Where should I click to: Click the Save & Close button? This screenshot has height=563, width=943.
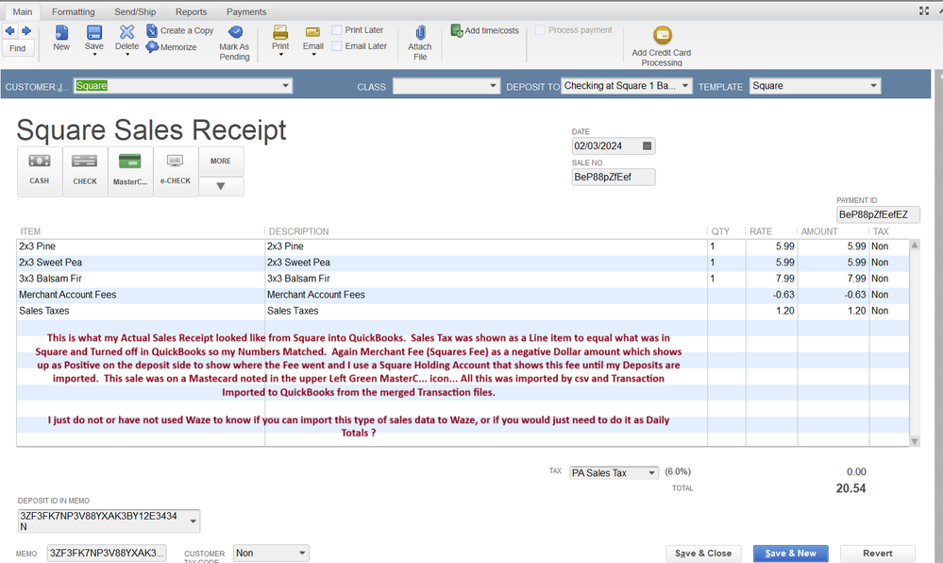(x=703, y=554)
